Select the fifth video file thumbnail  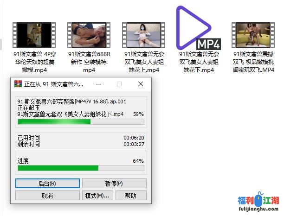point(253,35)
